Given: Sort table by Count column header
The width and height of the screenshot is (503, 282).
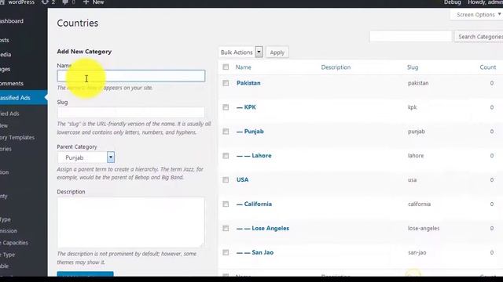Looking at the screenshot, I should (x=488, y=67).
